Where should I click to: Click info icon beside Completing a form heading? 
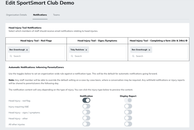(x=186, y=41)
